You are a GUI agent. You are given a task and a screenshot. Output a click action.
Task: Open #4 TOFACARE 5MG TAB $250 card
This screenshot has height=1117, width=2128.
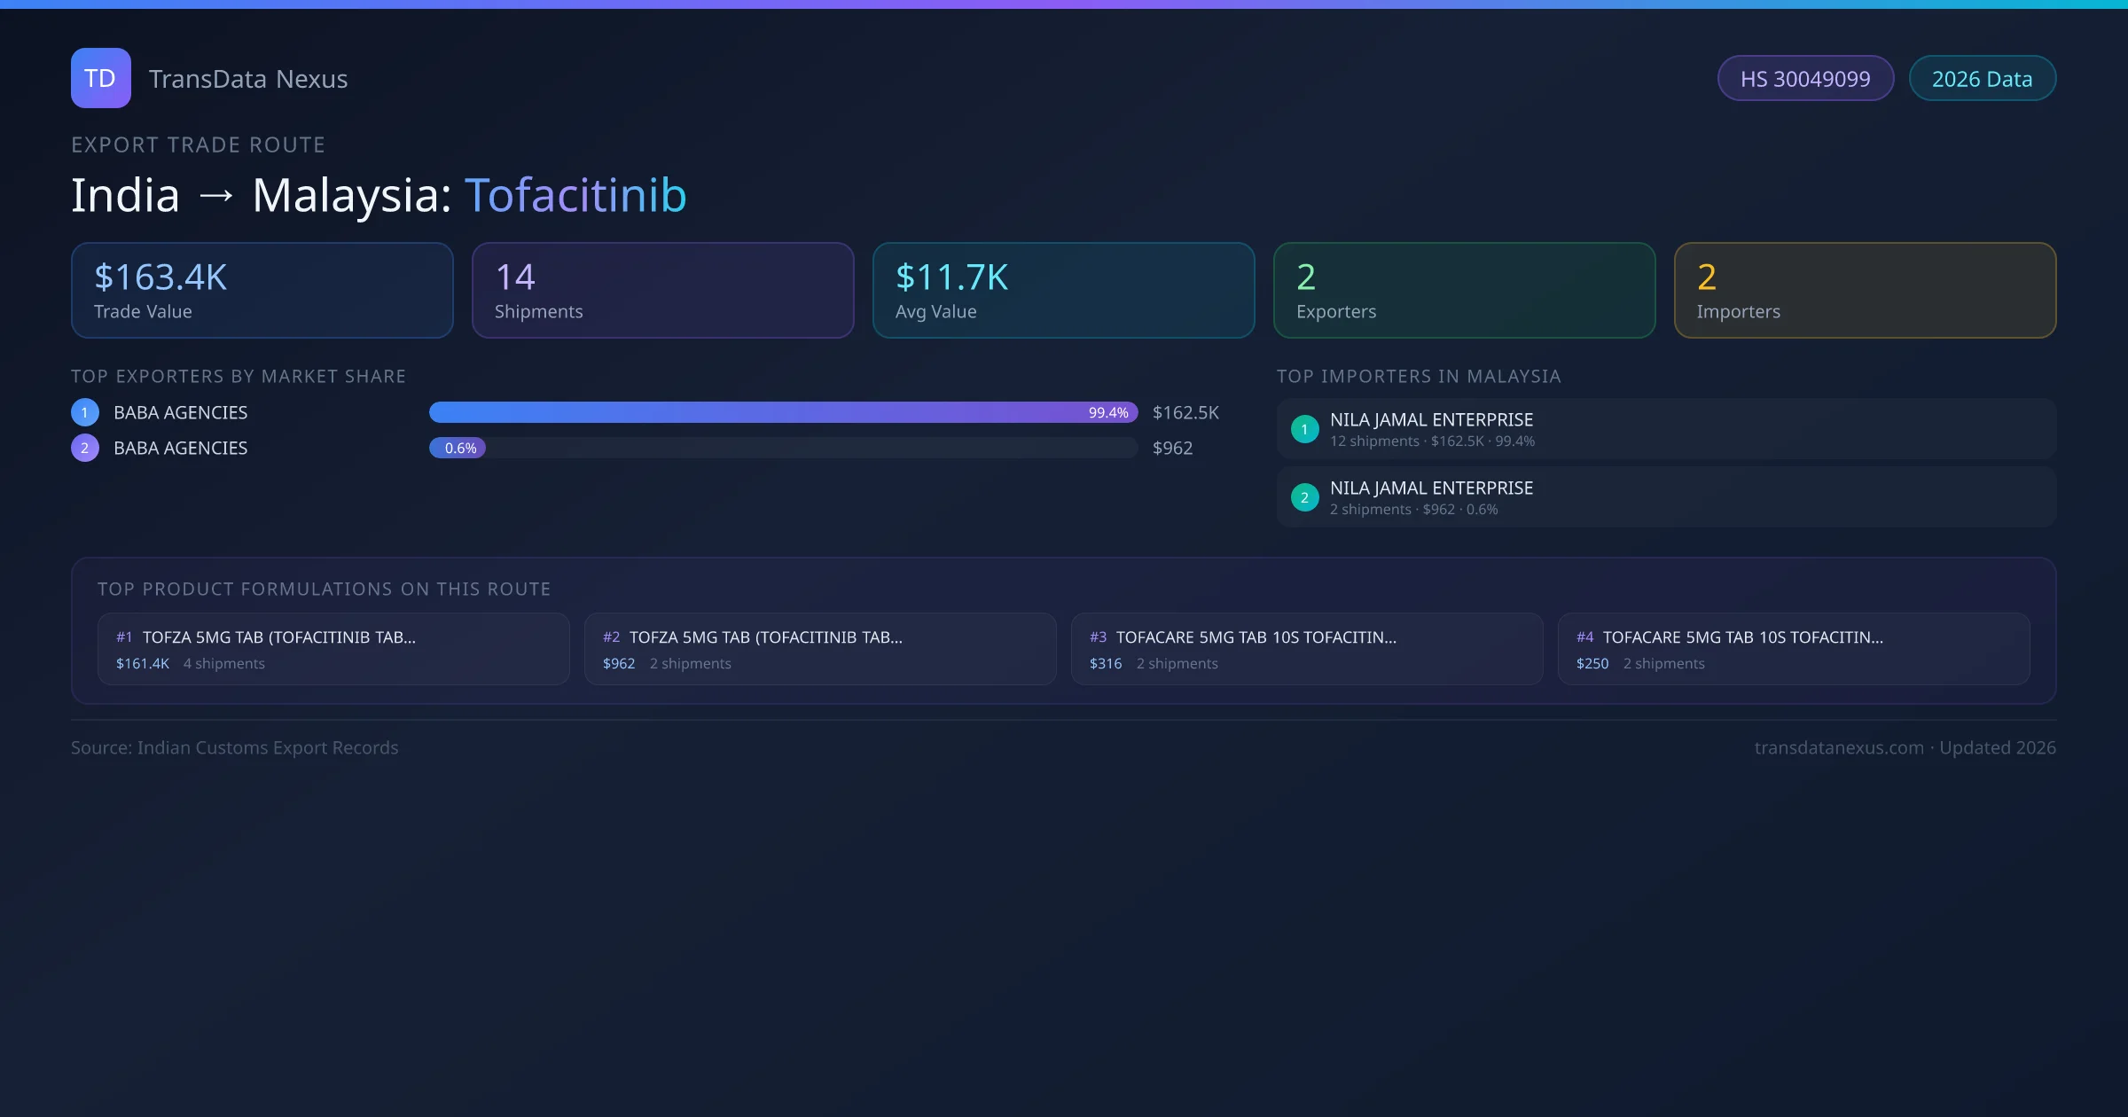tap(1794, 649)
